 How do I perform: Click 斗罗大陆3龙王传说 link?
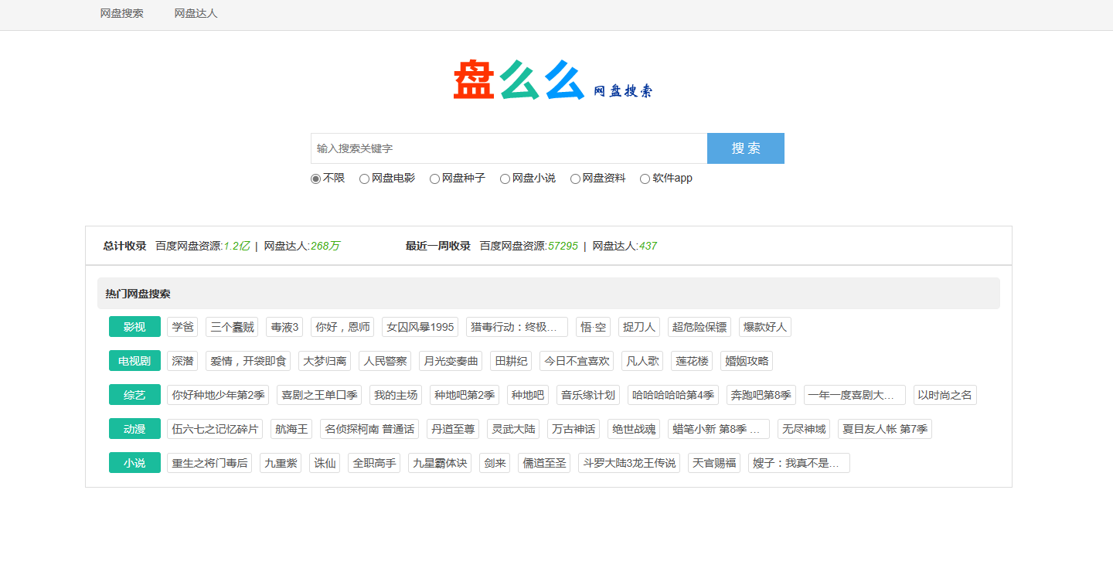629,463
